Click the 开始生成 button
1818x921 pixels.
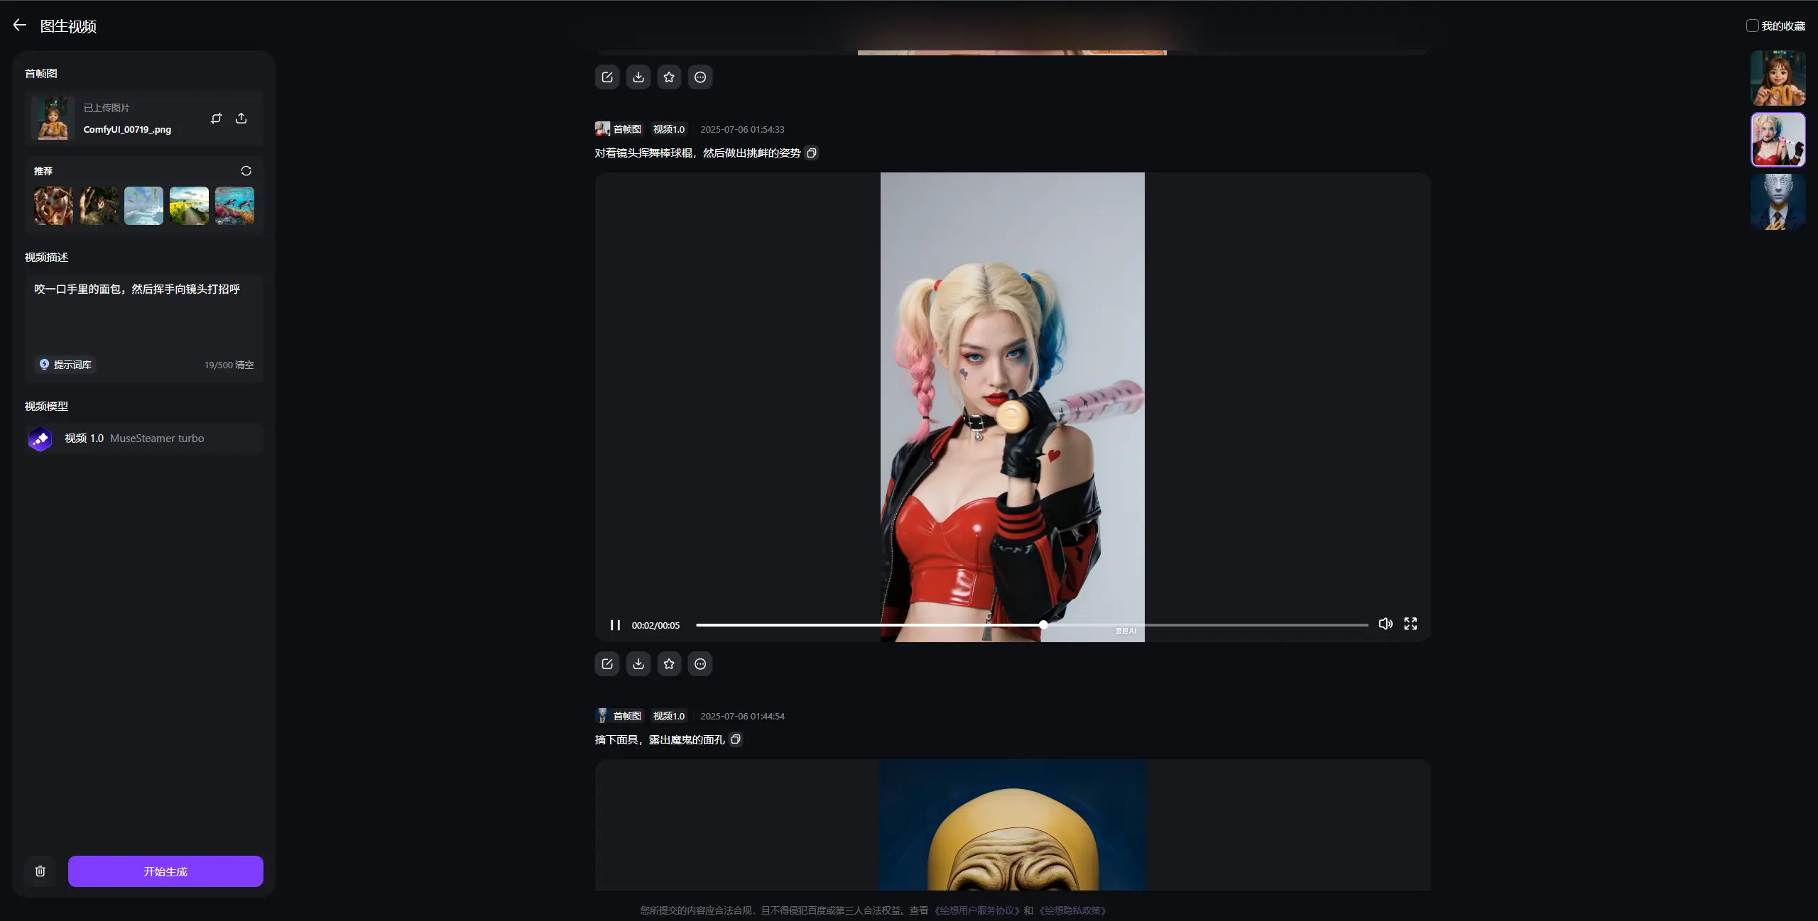pyautogui.click(x=165, y=871)
